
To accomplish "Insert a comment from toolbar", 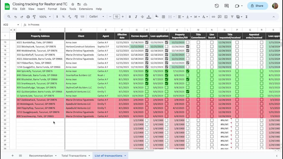I will (220, 17).
